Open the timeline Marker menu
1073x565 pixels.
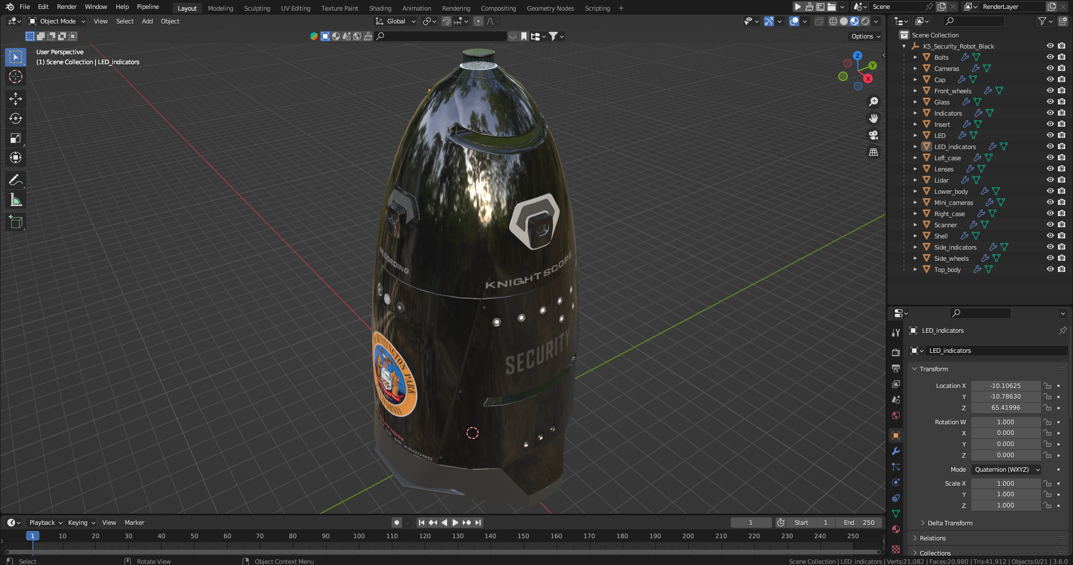[x=134, y=523]
